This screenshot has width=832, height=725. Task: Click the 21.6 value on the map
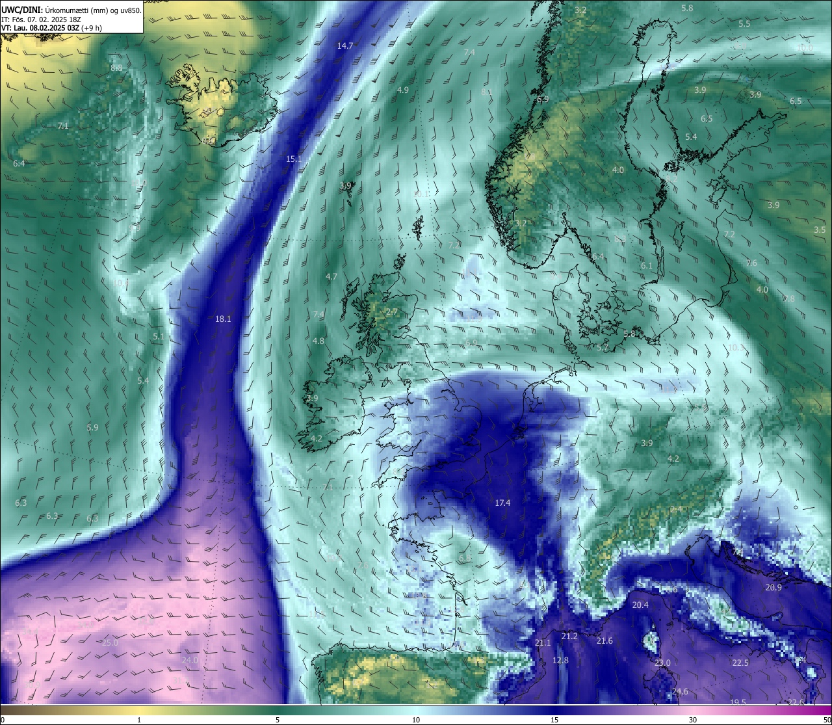point(604,640)
